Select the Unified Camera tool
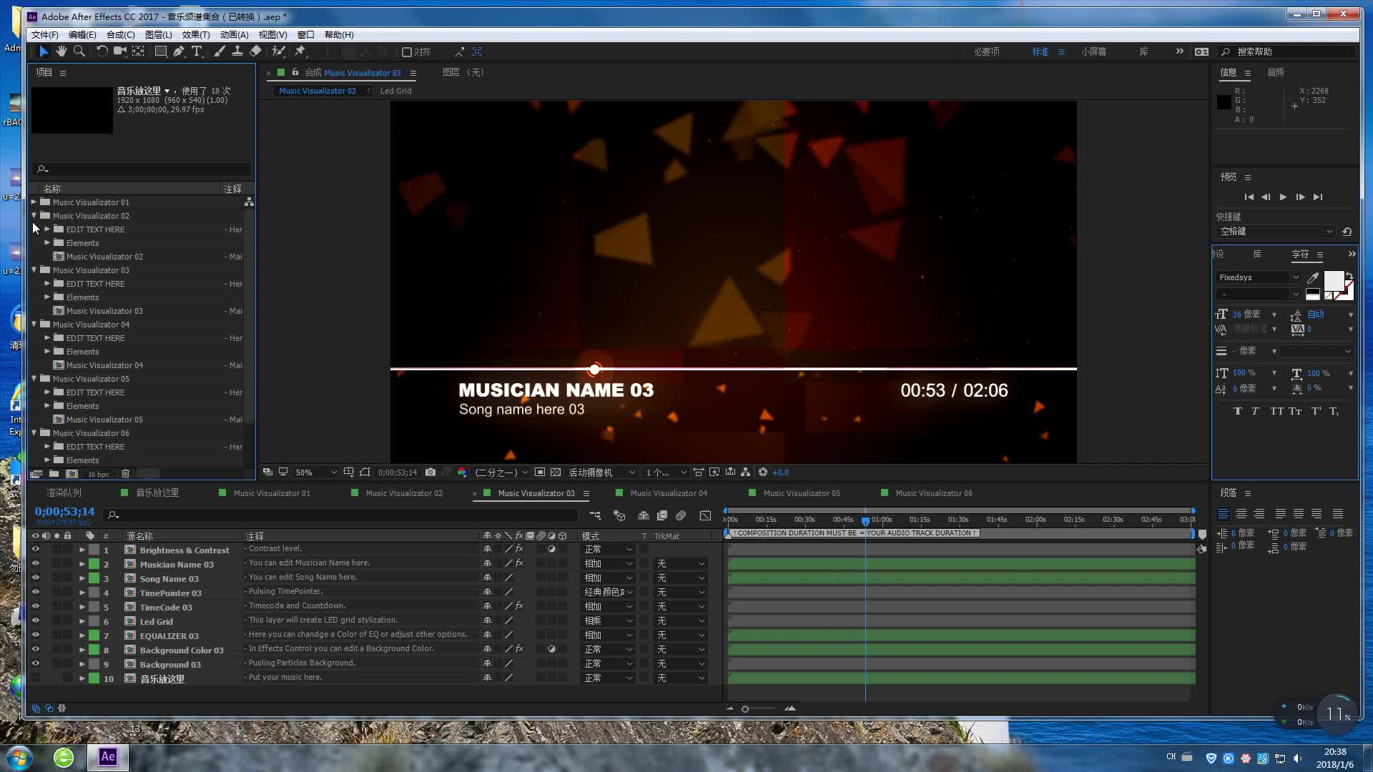Screen dimensions: 1373x772 pos(119,51)
